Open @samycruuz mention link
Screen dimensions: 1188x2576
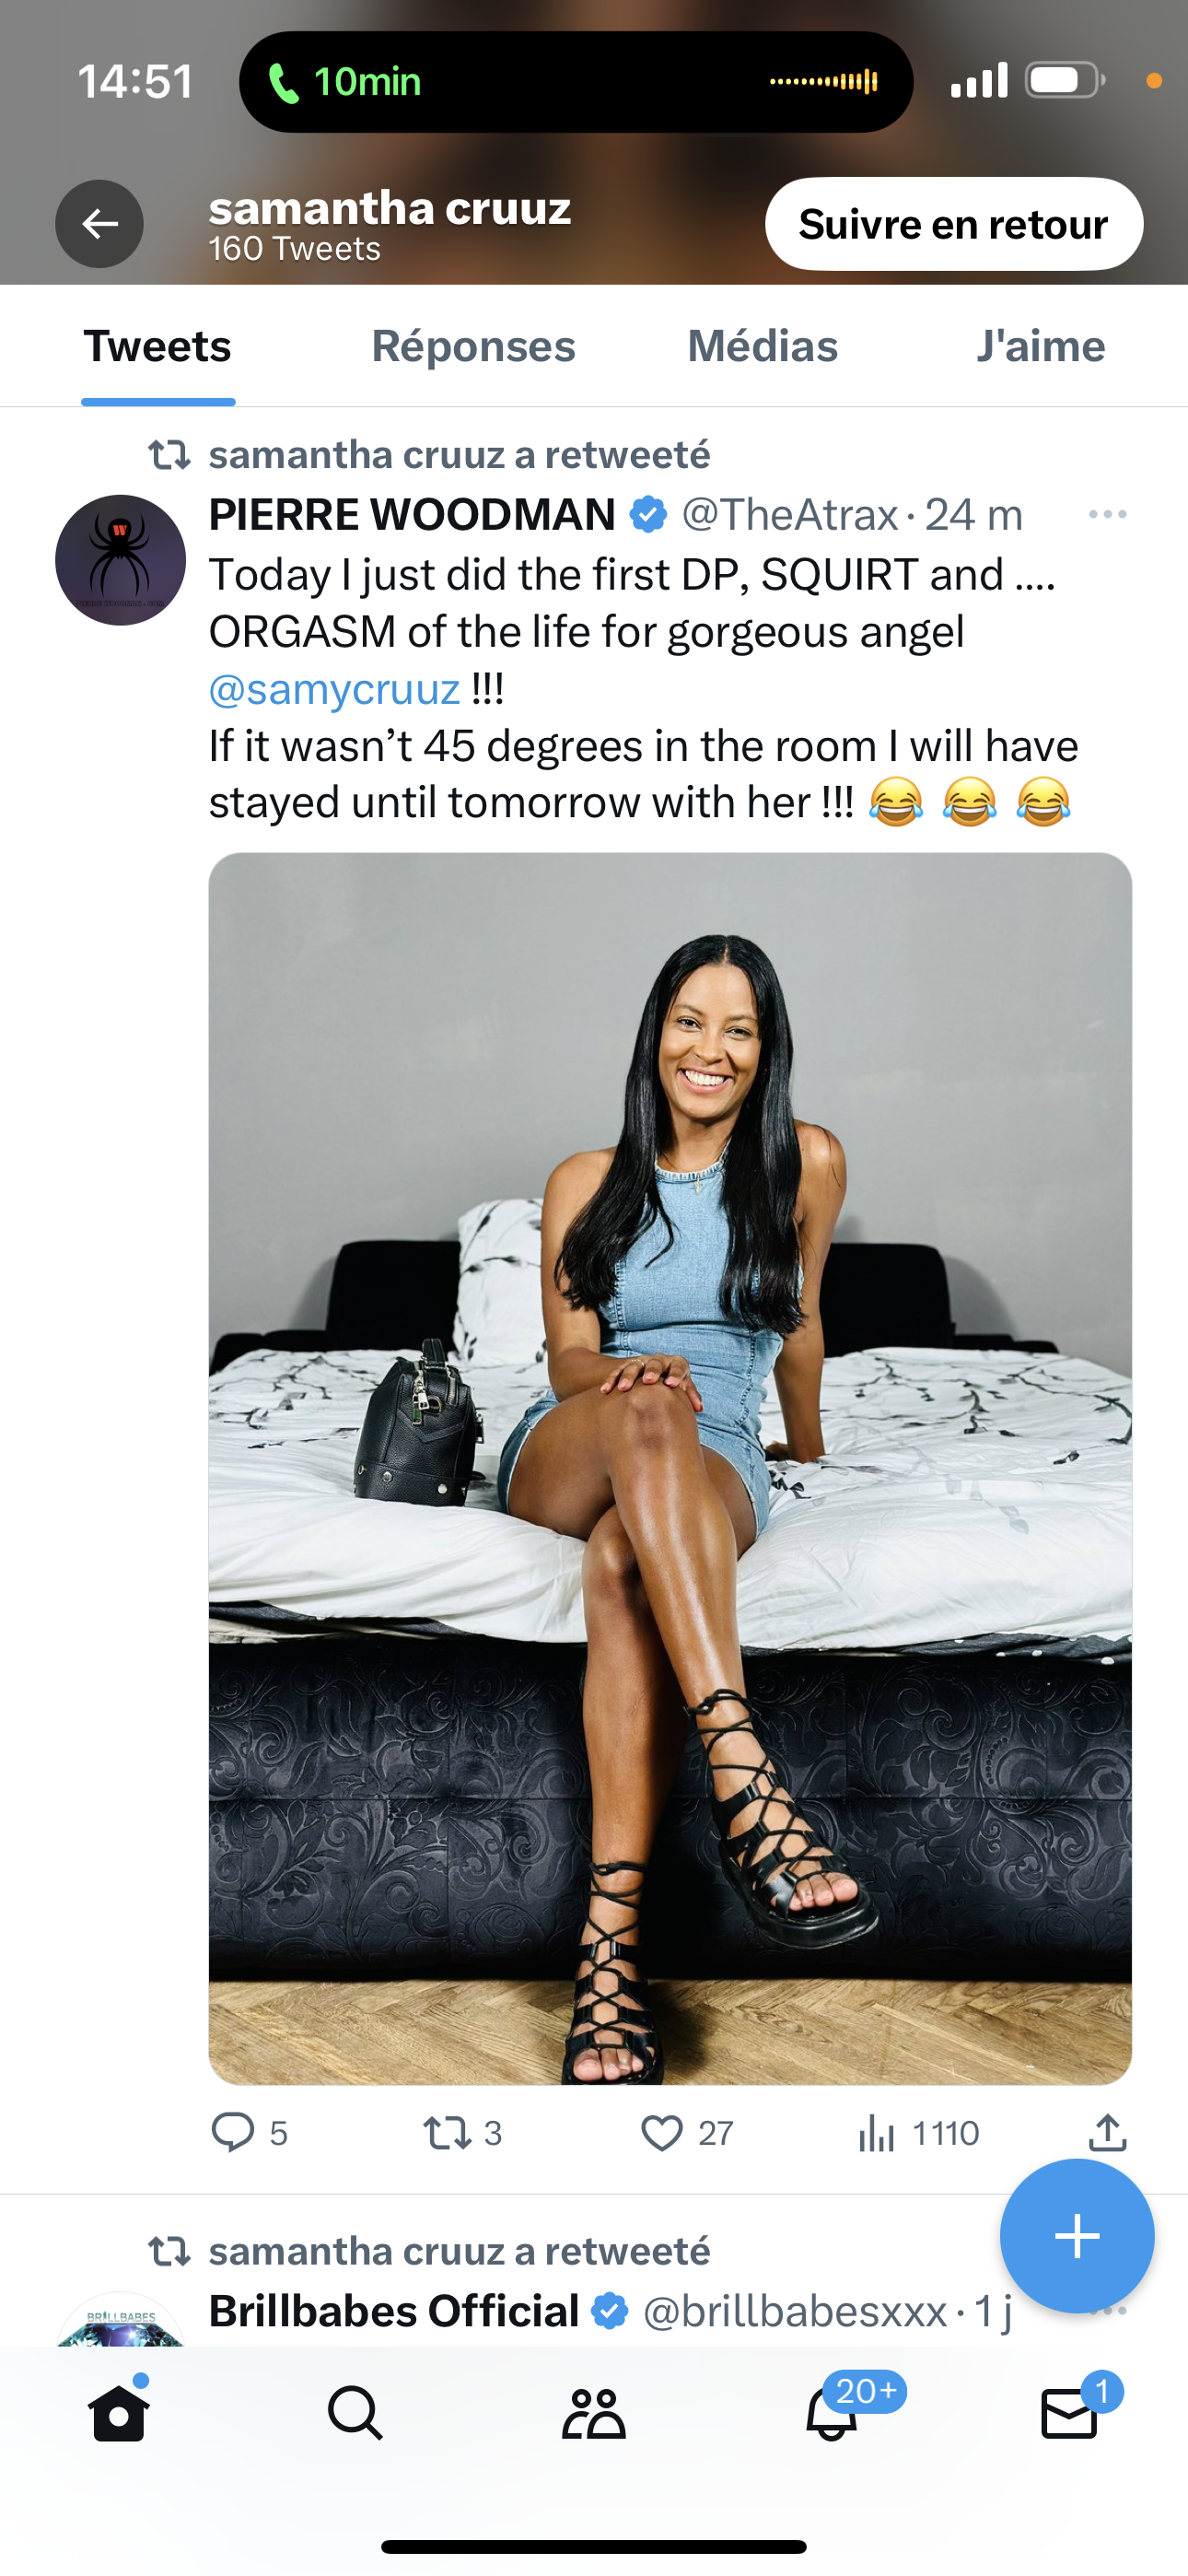tap(334, 689)
